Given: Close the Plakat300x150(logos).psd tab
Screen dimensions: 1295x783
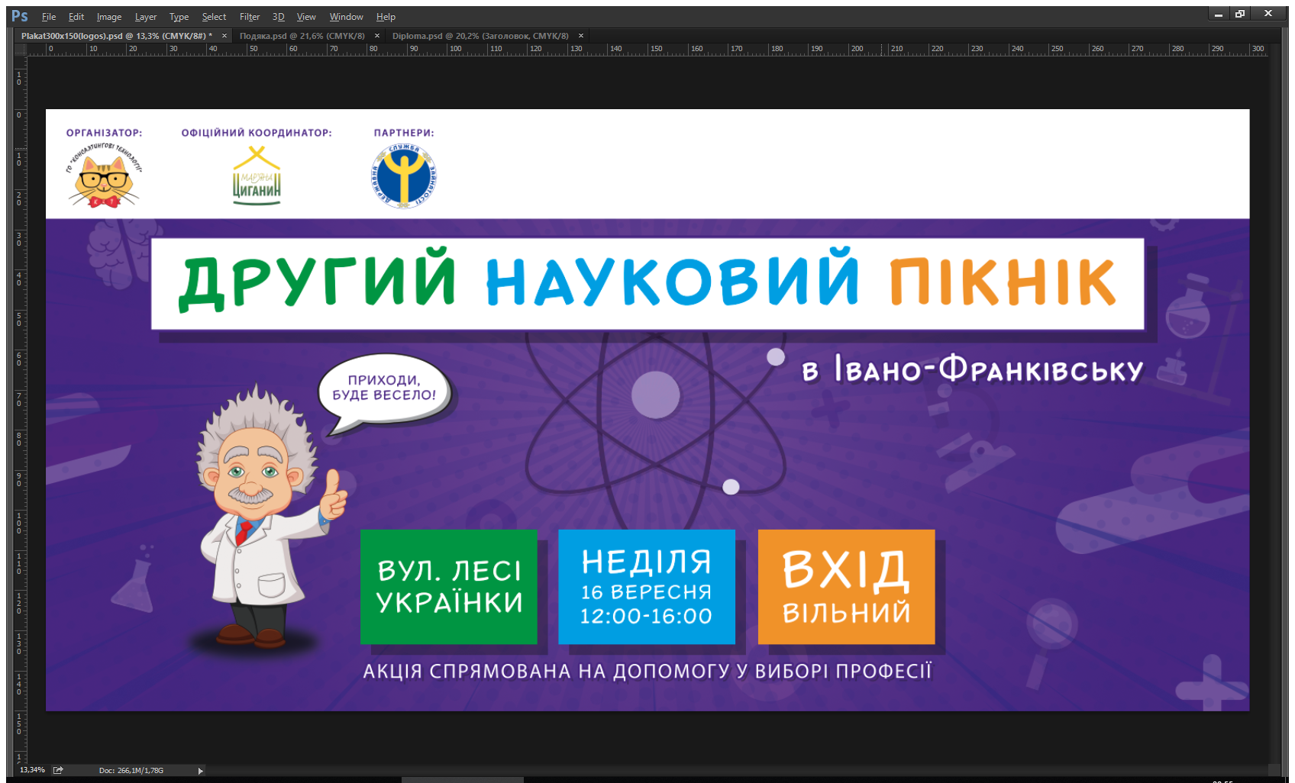Looking at the screenshot, I should click(224, 36).
